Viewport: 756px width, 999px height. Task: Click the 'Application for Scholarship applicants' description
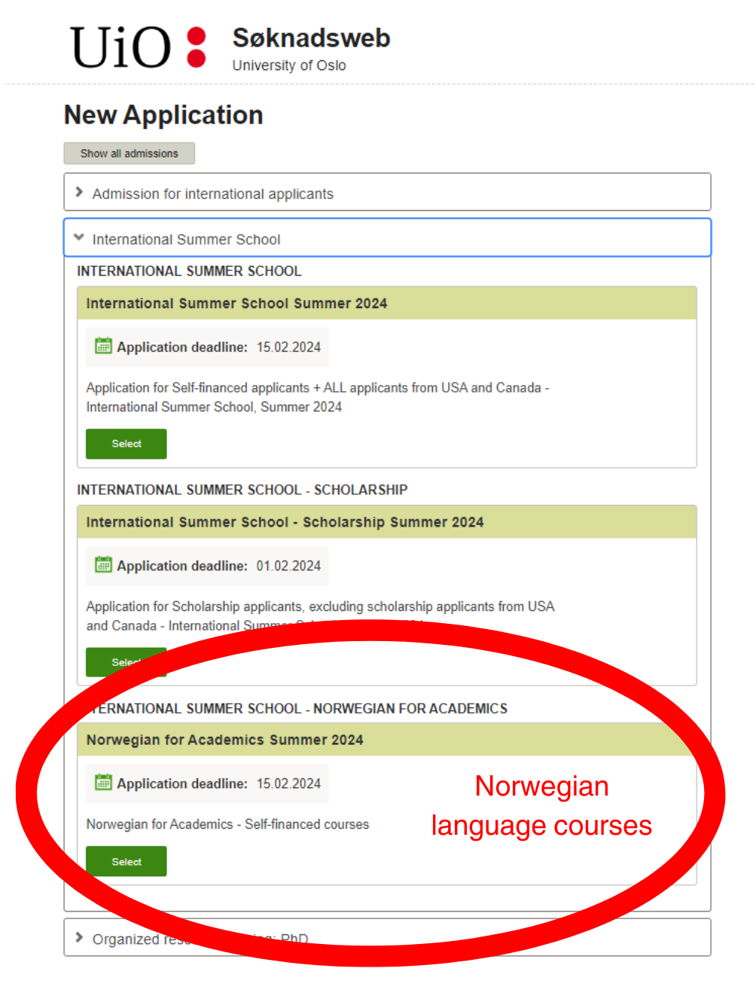tap(320, 616)
